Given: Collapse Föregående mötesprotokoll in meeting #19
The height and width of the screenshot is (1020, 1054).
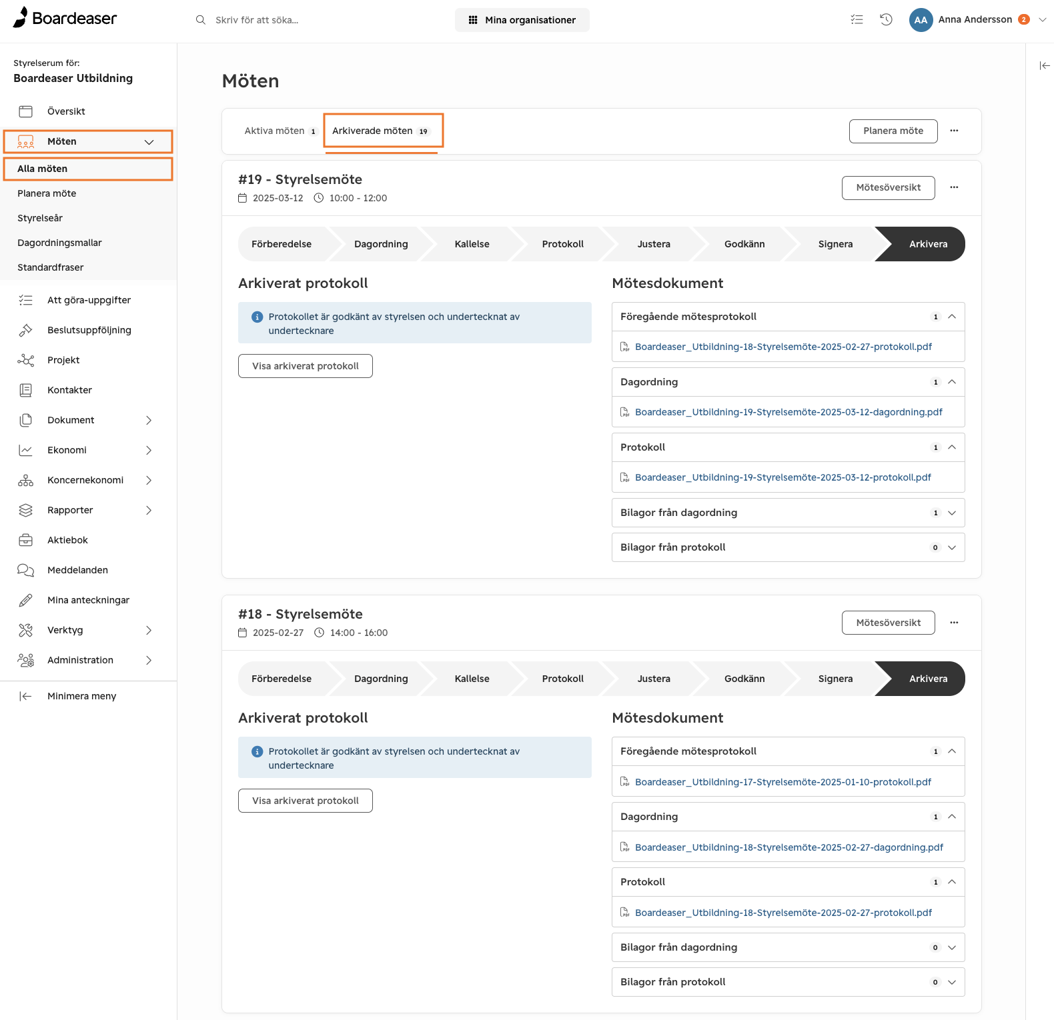Looking at the screenshot, I should point(952,317).
